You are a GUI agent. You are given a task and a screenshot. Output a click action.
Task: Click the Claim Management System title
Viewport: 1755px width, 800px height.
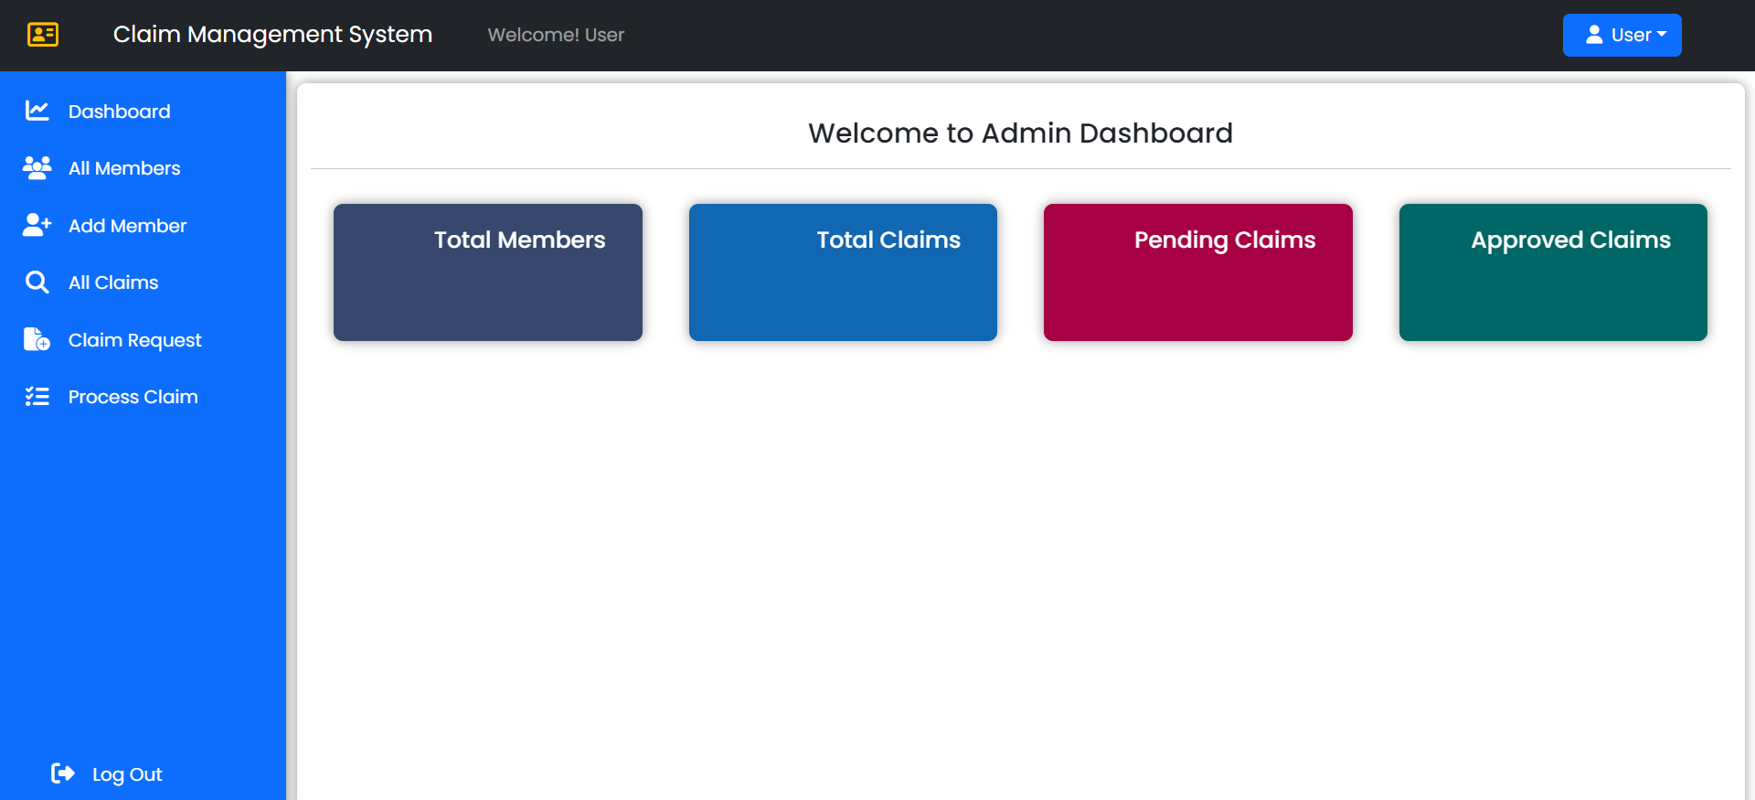[x=272, y=35]
